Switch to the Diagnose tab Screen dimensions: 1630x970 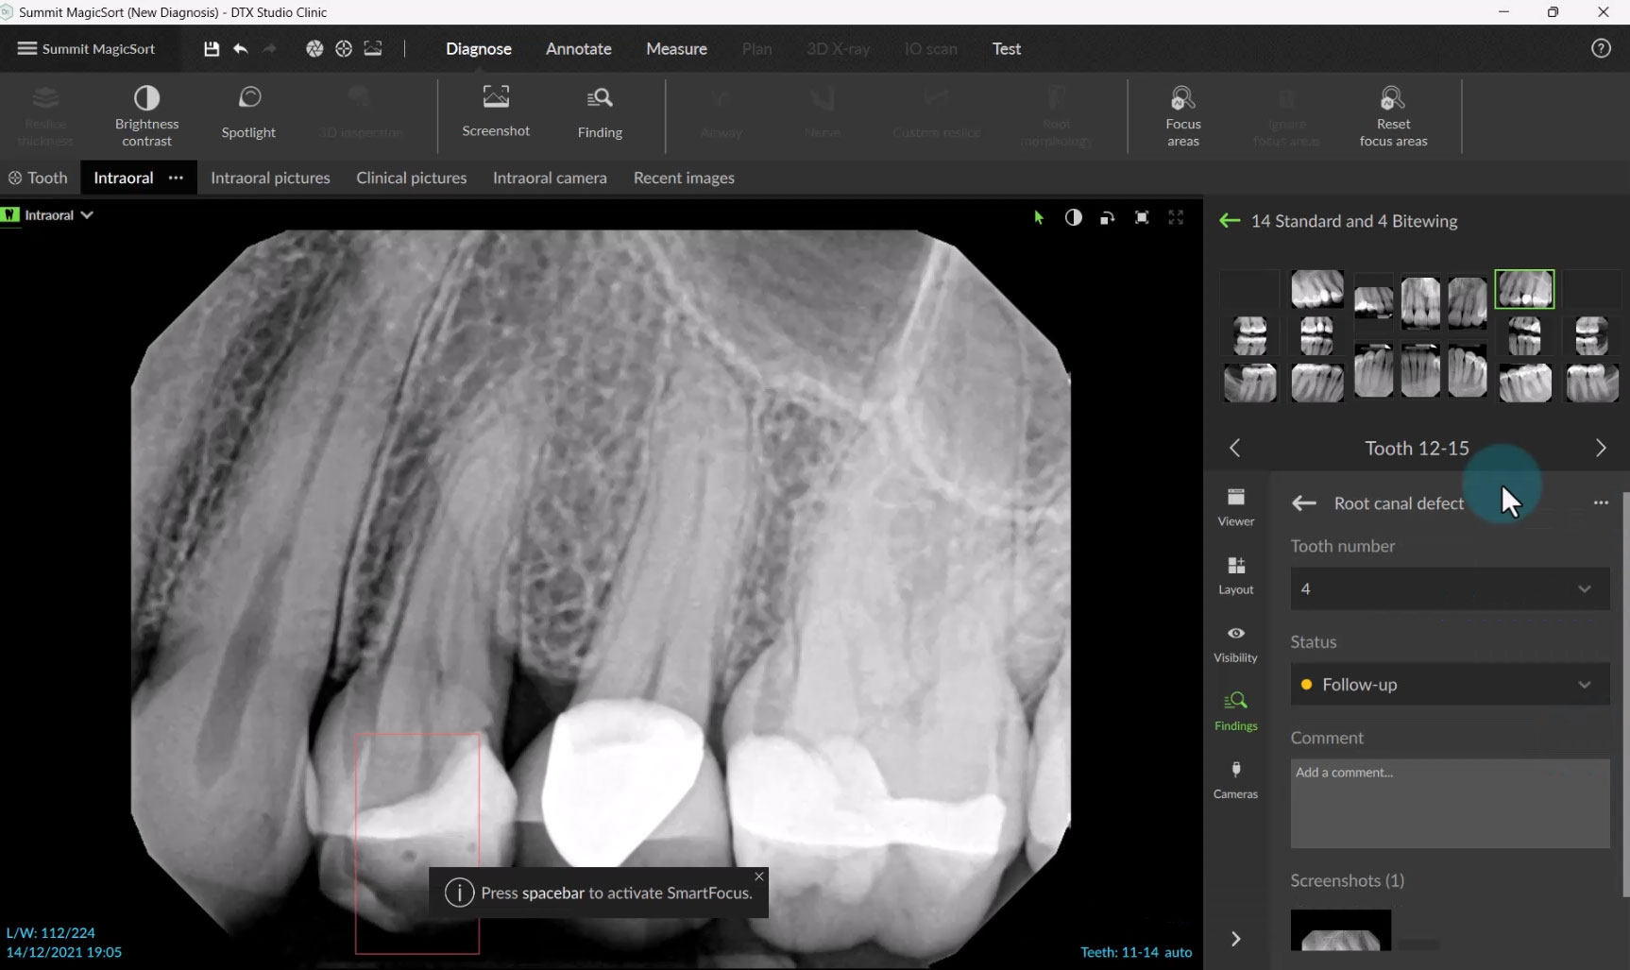click(x=479, y=48)
